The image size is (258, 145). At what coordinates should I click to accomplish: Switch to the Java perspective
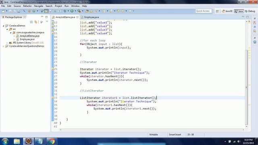click(239, 11)
